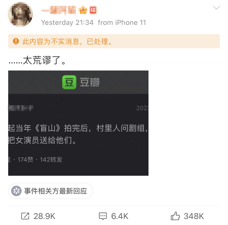Expand the post options chevron
This screenshot has width=228, height=225.
[x=216, y=7]
